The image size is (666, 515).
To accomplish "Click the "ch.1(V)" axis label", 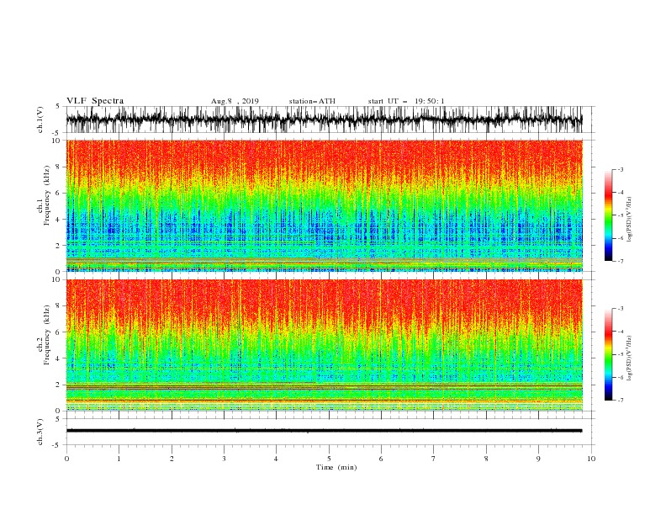I will [x=40, y=119].
